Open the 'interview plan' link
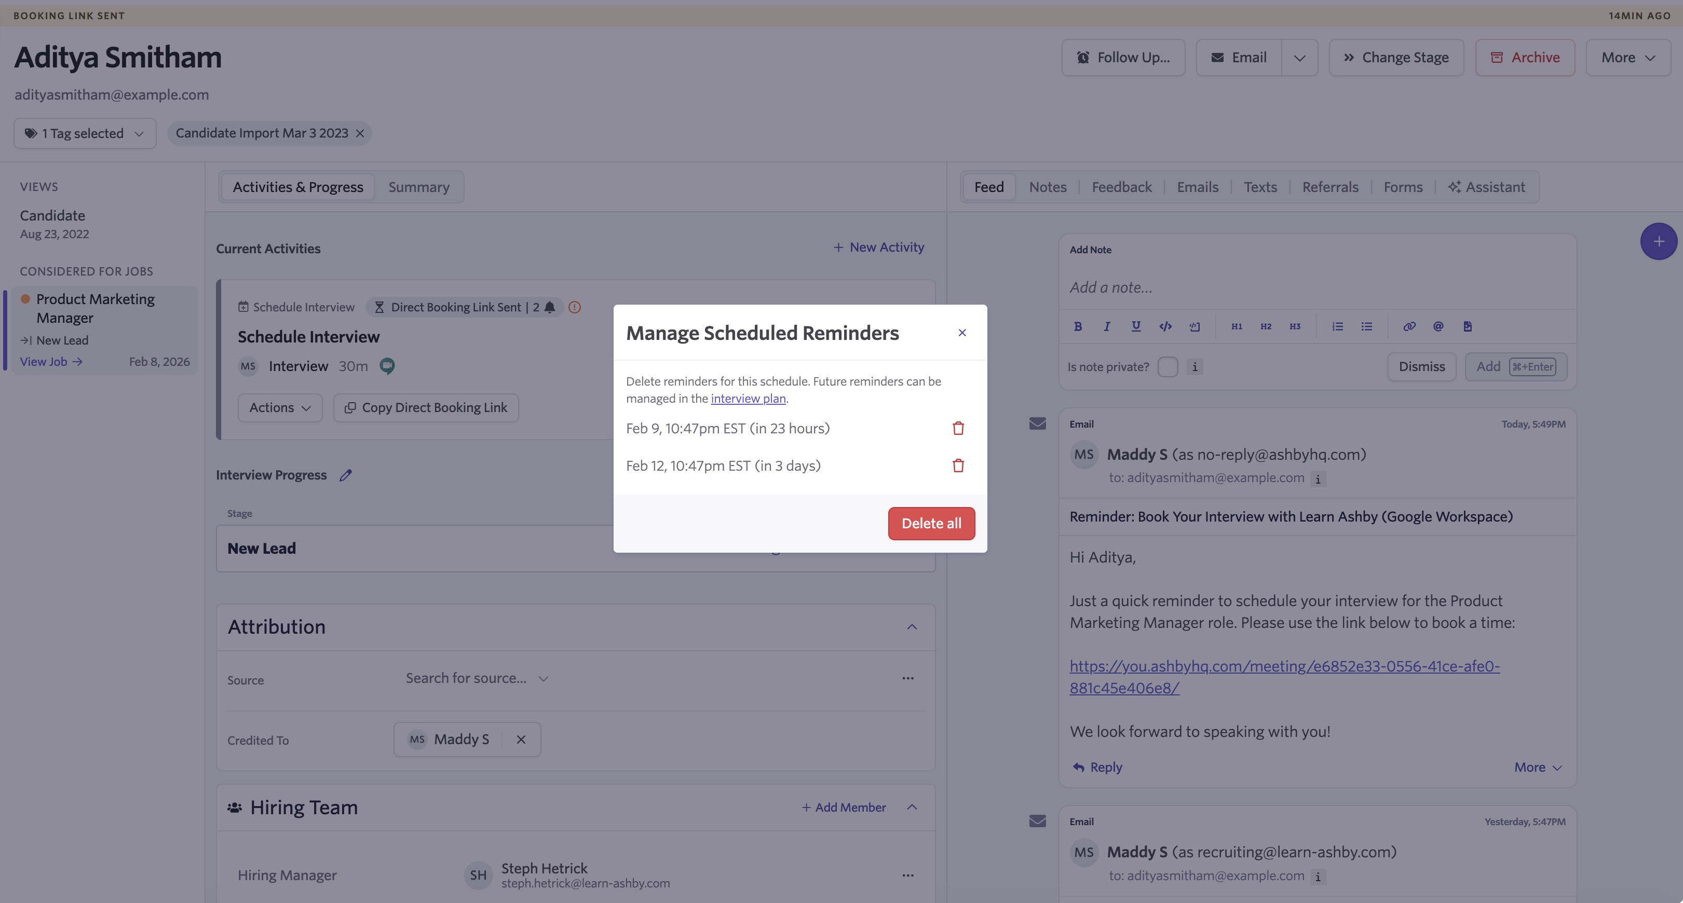Screen dimensions: 1683x903 (748, 398)
